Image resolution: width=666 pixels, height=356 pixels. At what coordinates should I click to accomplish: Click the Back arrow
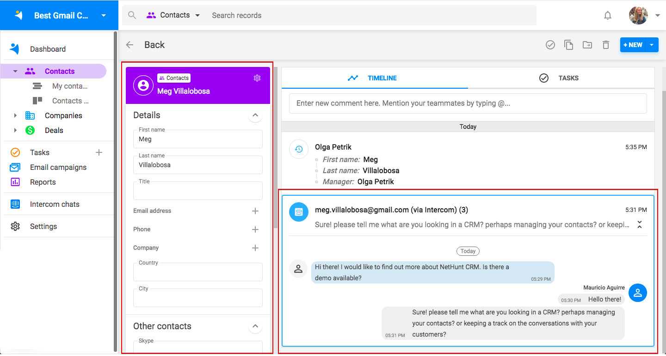(130, 45)
